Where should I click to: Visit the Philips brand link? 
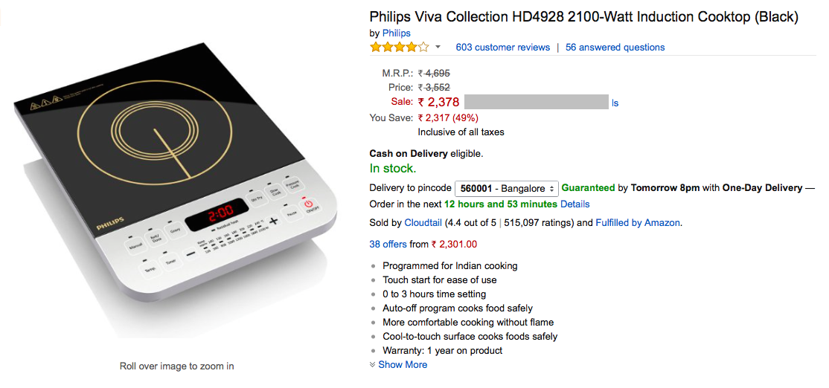click(x=396, y=33)
